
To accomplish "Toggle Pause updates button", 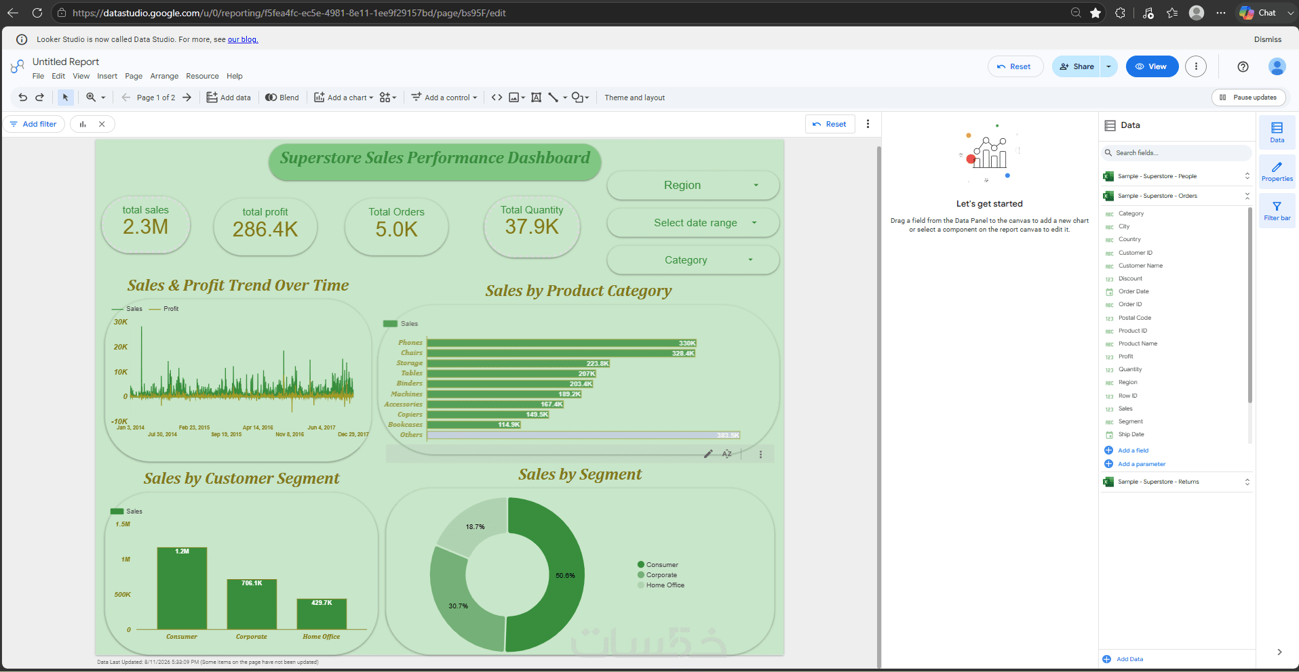I will [1248, 98].
